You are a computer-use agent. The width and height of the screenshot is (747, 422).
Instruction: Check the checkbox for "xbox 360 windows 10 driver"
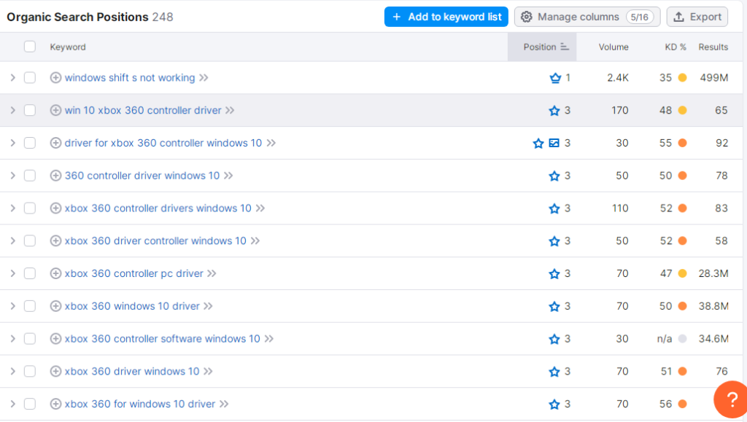30,305
